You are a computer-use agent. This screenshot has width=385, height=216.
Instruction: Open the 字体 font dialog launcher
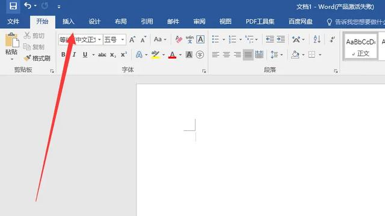[204, 71]
